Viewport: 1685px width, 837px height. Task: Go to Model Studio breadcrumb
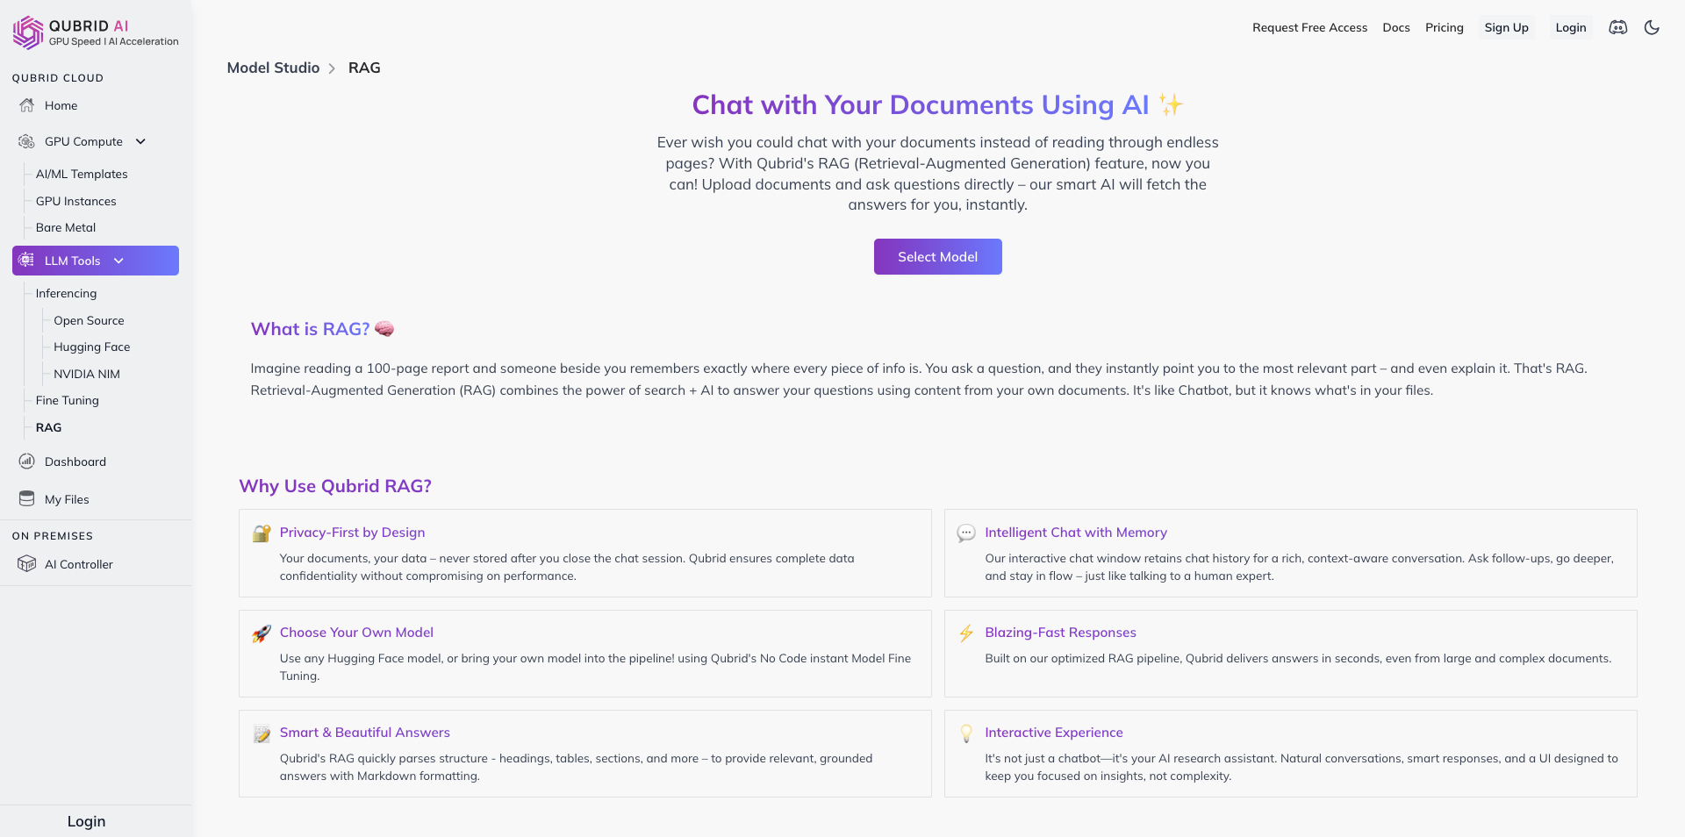273,68
